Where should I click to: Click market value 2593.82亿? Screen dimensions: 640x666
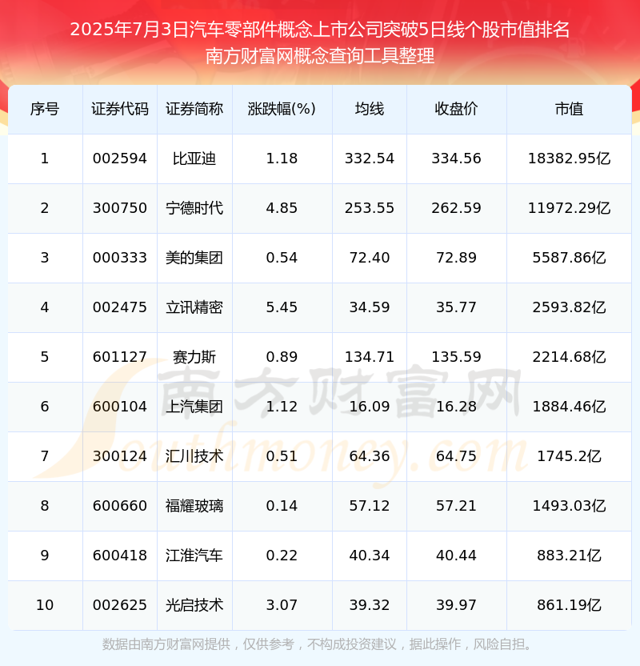pos(569,307)
